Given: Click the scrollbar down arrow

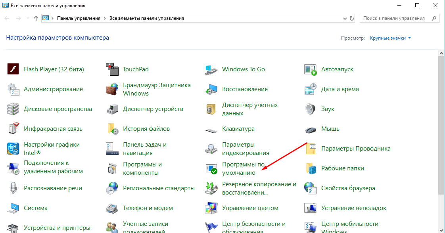Looking at the screenshot, I should [441, 230].
